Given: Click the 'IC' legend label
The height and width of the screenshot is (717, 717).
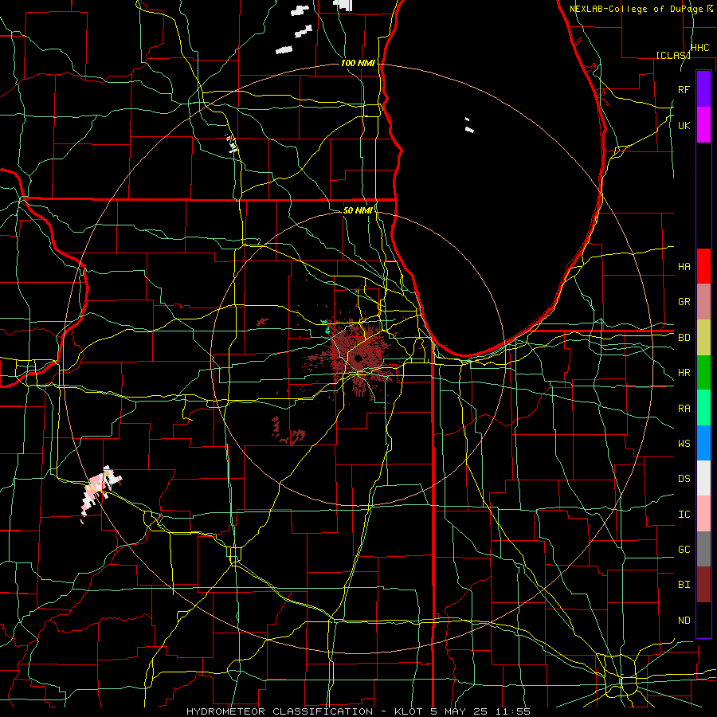Looking at the screenshot, I should (684, 515).
